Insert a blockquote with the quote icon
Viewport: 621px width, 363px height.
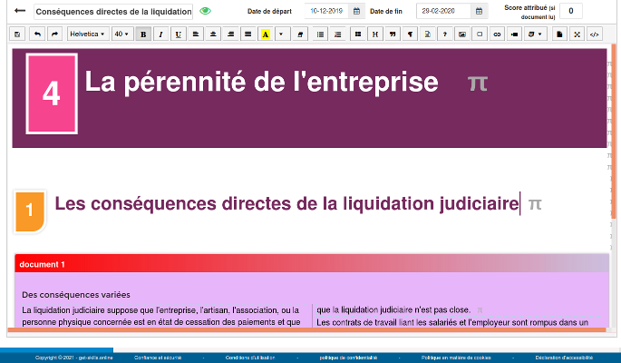click(393, 34)
